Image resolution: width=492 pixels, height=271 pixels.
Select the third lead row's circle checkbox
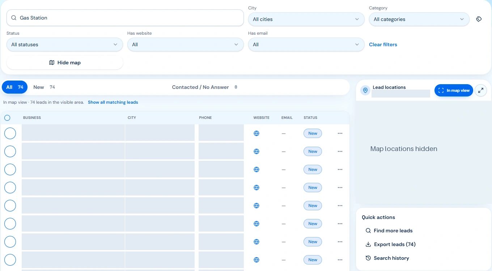pyautogui.click(x=10, y=169)
